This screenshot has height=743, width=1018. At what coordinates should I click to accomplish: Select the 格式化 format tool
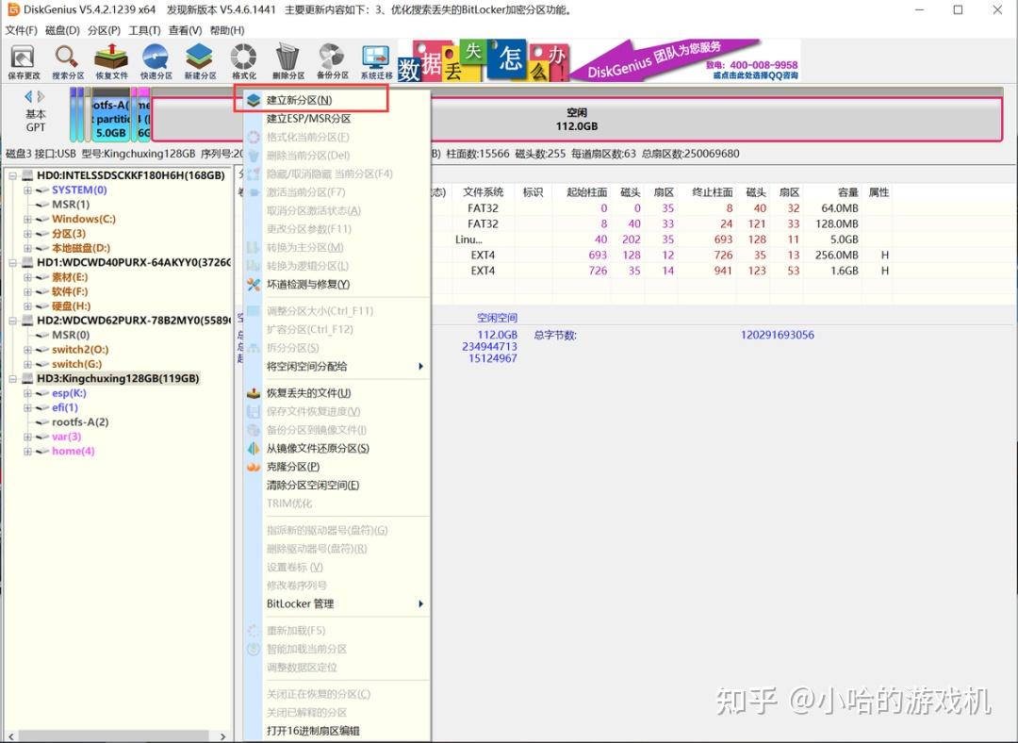(243, 61)
